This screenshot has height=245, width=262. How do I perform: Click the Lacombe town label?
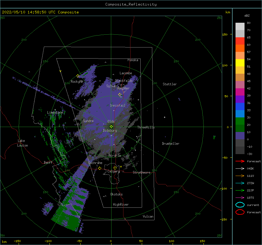point(126,73)
